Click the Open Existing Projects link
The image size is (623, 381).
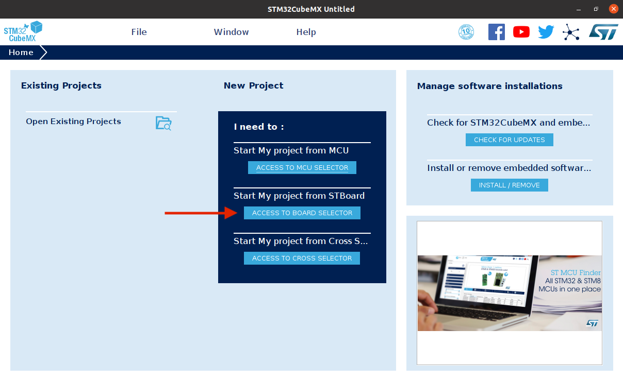[x=73, y=121]
